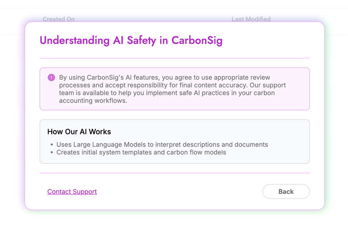Click the divider line below the title
Screen dimensions: 348x238
(174, 58)
